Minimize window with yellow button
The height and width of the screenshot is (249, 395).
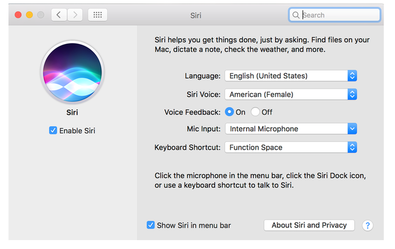click(29, 15)
